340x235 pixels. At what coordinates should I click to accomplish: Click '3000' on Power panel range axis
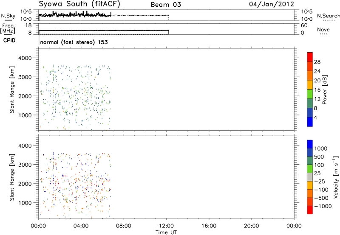pos(25,77)
